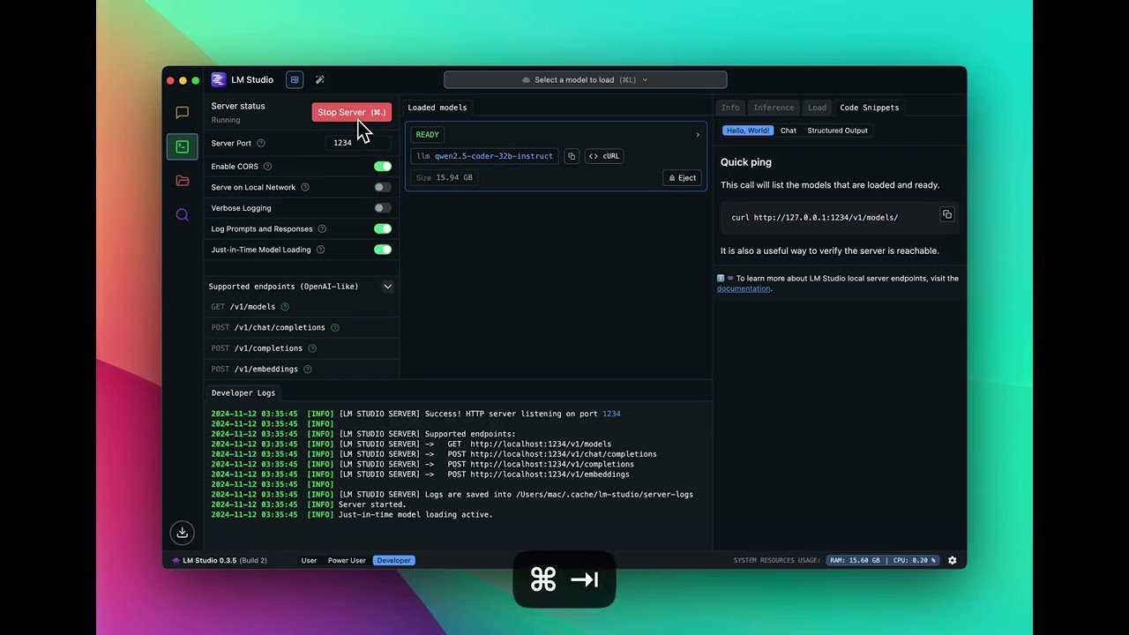1129x635 pixels.
Task: Open the documentation link
Action: pos(744,288)
